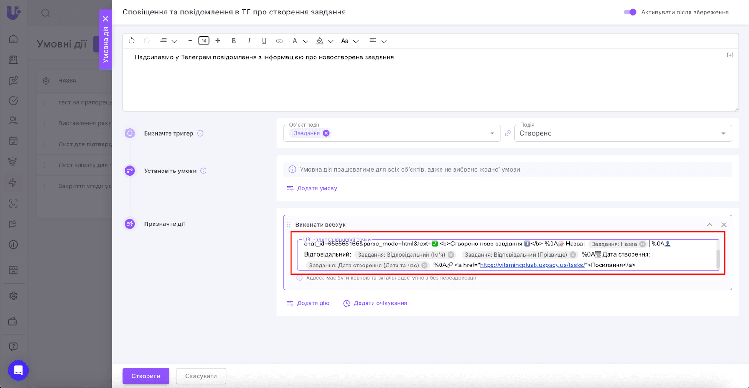Insert a hyperlink using the link icon
The image size is (749, 388).
[279, 41]
